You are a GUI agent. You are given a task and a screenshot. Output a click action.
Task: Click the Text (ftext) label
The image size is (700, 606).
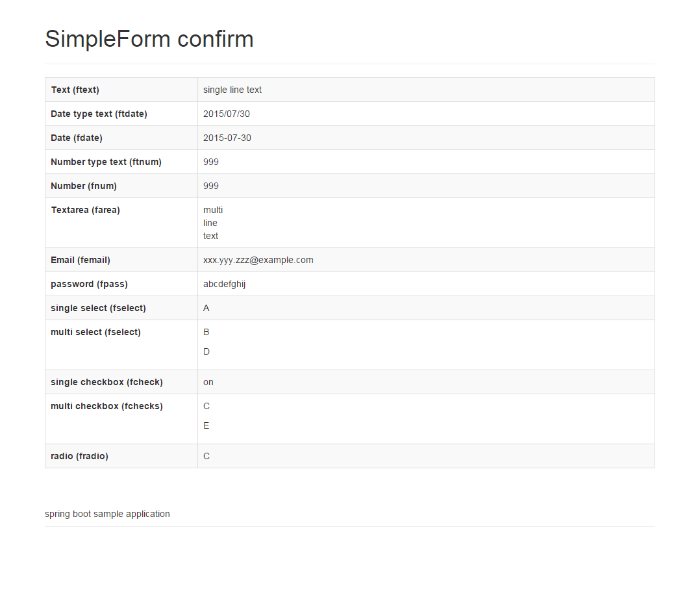click(x=75, y=90)
